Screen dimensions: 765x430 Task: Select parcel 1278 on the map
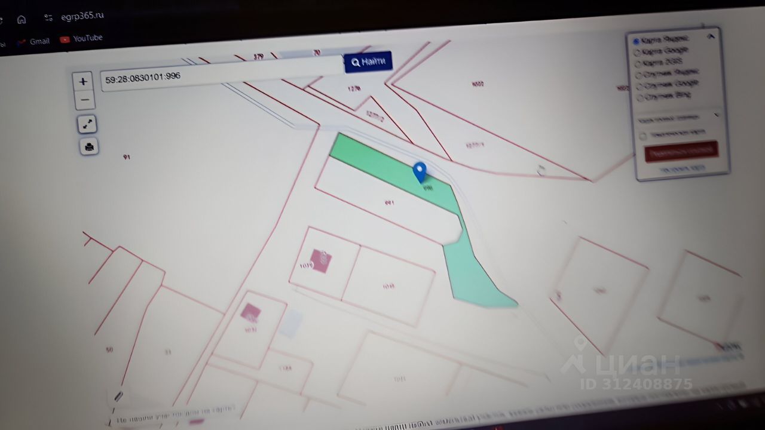pyautogui.click(x=354, y=88)
